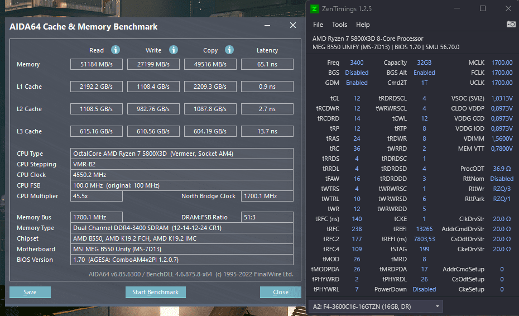Save the AIDA64 benchmark results

pos(30,292)
